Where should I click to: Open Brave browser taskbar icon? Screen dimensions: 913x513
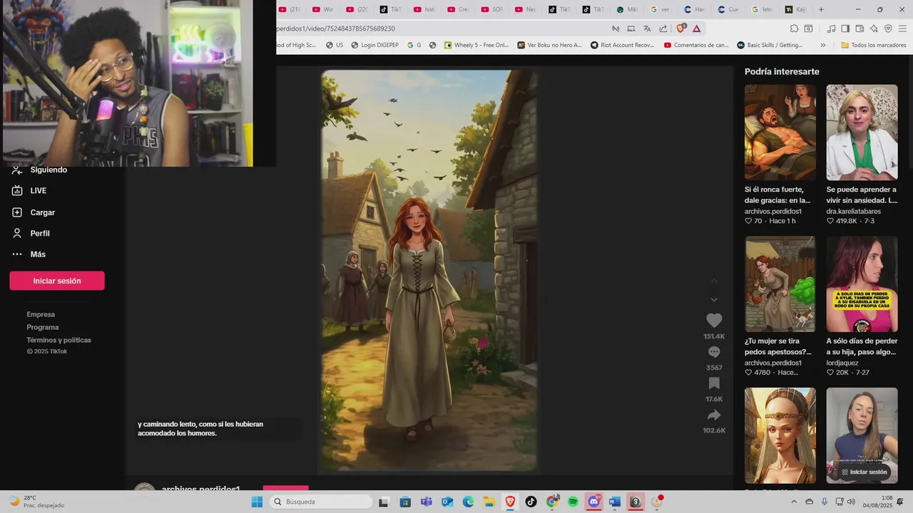click(x=510, y=502)
